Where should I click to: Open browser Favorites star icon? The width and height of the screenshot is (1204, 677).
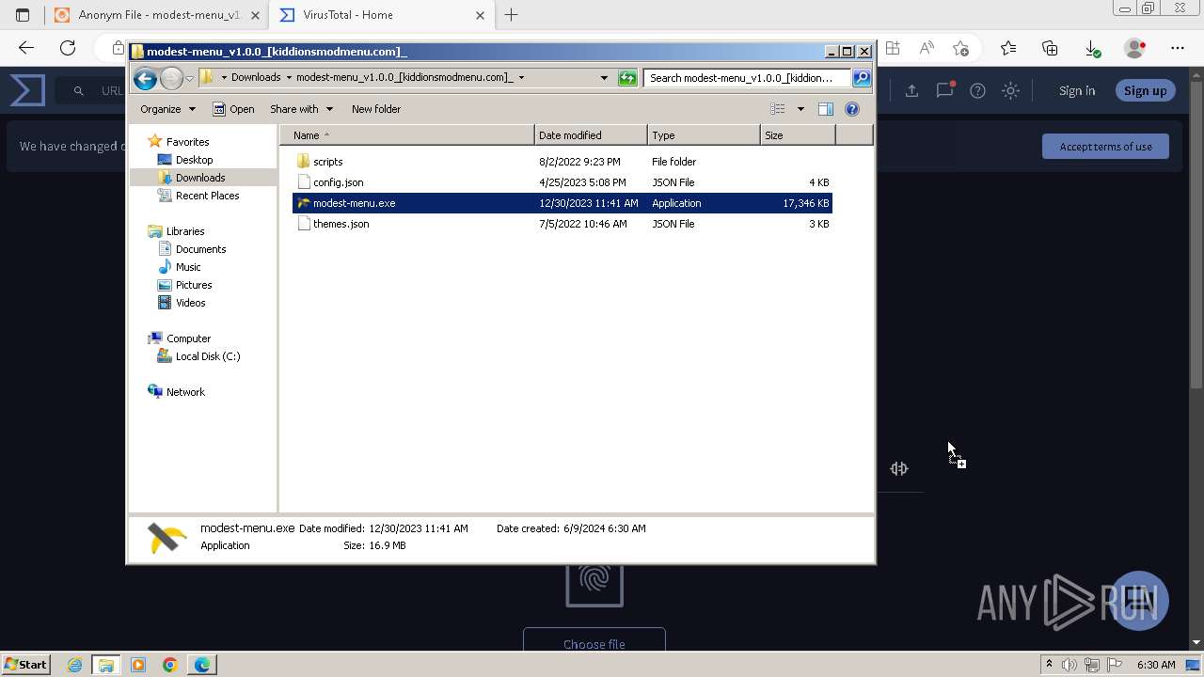[1008, 48]
